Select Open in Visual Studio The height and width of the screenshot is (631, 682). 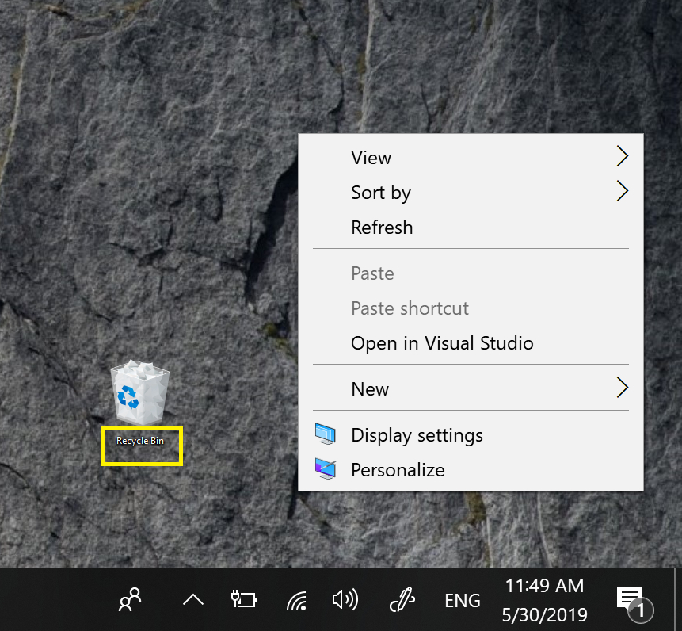pos(471,343)
